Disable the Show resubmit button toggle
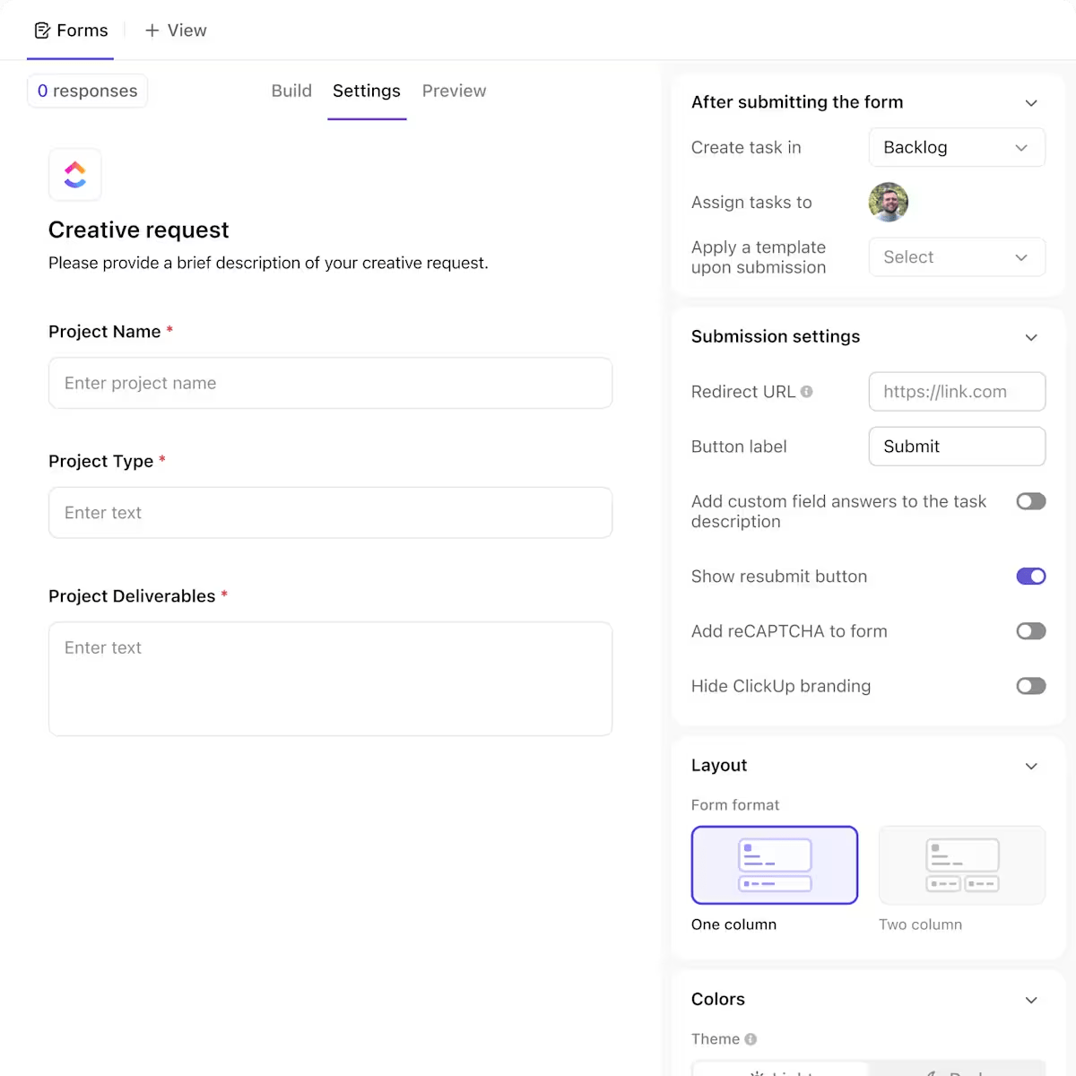Viewport: 1076px width, 1076px height. [x=1030, y=576]
